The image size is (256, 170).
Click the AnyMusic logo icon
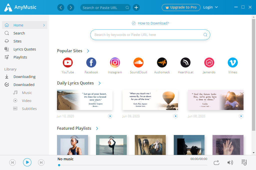8,7
